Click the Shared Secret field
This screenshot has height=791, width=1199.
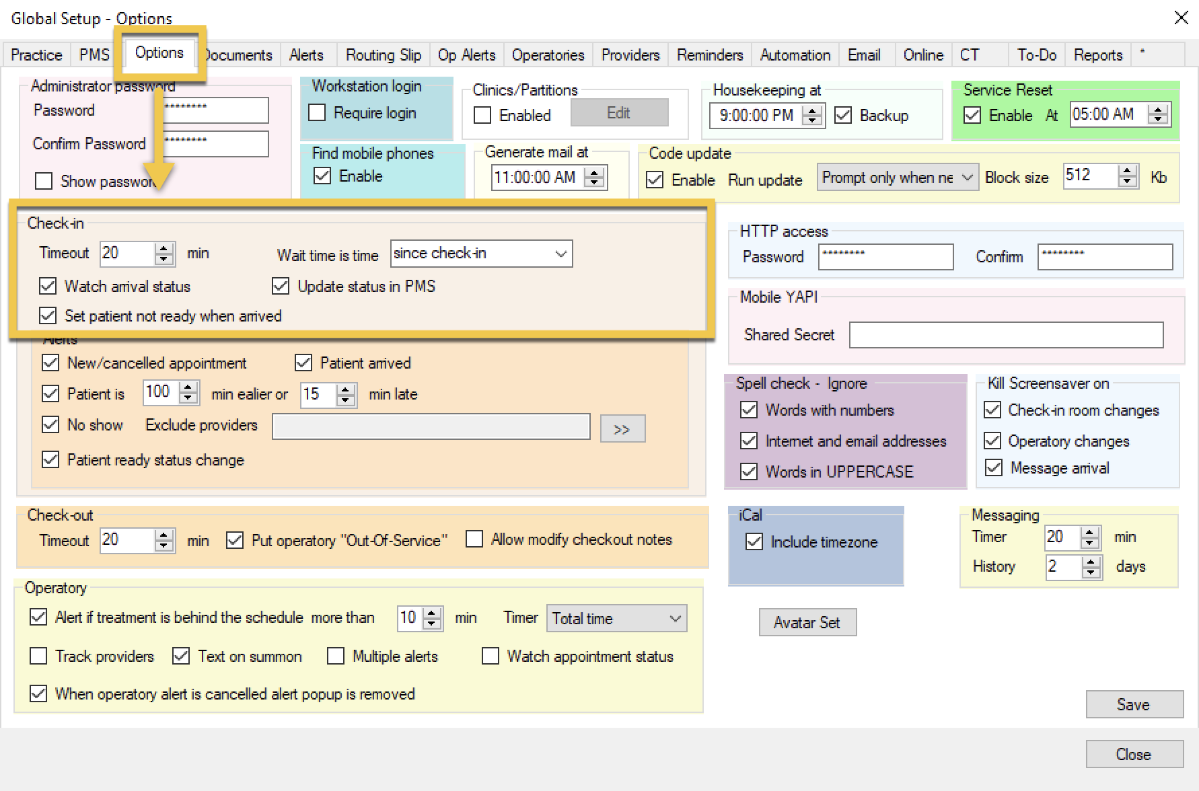click(x=1006, y=335)
